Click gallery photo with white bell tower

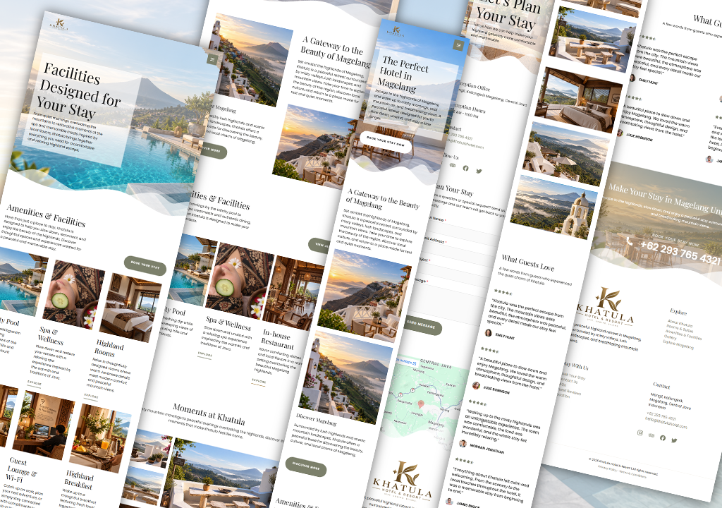tap(553, 207)
